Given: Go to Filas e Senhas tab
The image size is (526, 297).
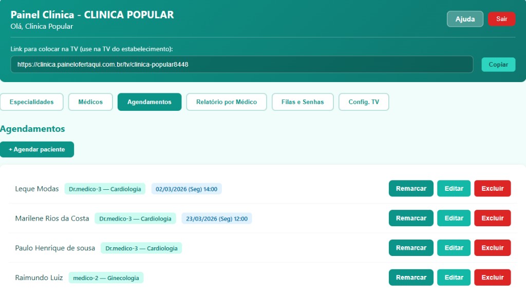Looking at the screenshot, I should (x=303, y=102).
